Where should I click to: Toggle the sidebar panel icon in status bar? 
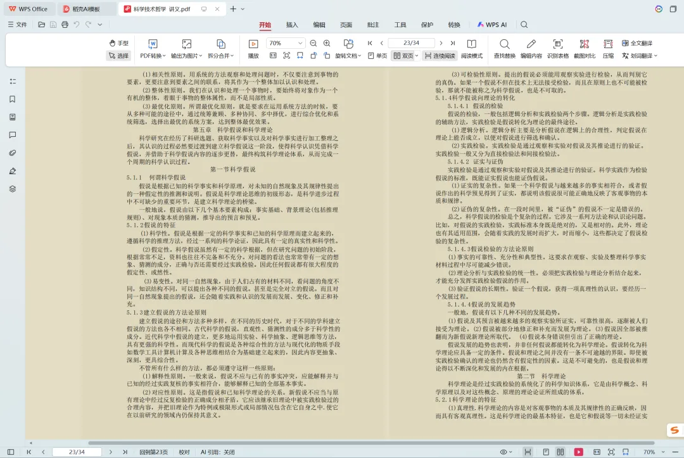(x=11, y=452)
